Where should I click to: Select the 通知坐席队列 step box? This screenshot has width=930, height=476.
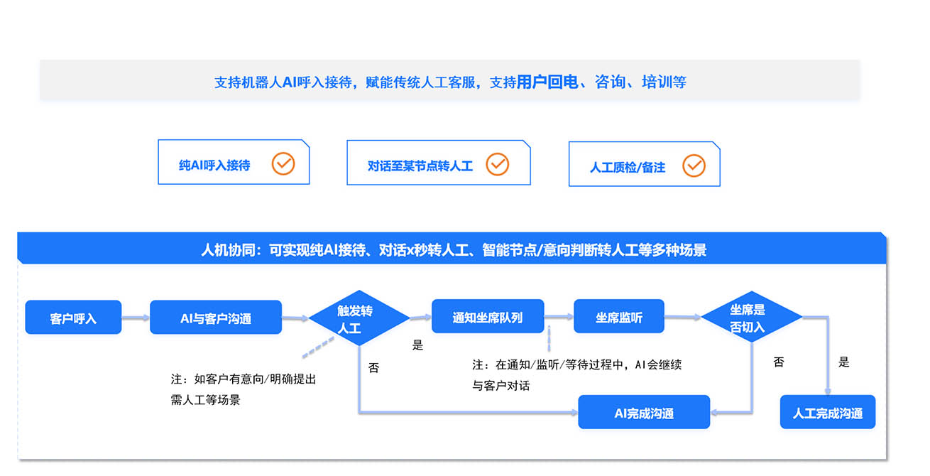[487, 317]
